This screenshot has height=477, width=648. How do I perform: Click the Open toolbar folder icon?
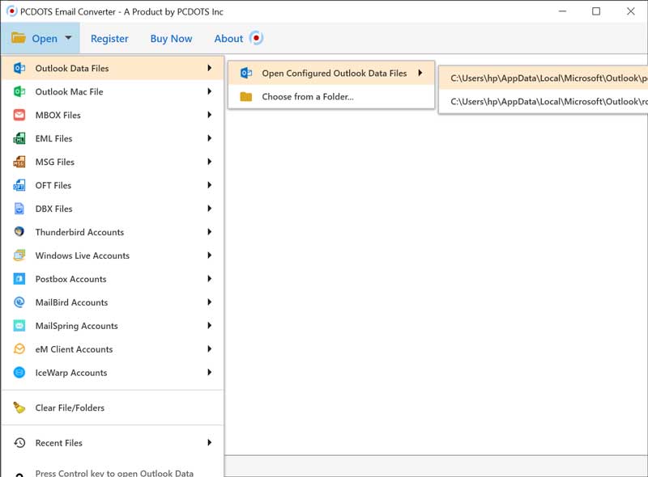(x=18, y=37)
